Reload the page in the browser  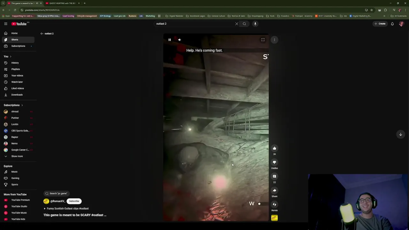(15, 10)
